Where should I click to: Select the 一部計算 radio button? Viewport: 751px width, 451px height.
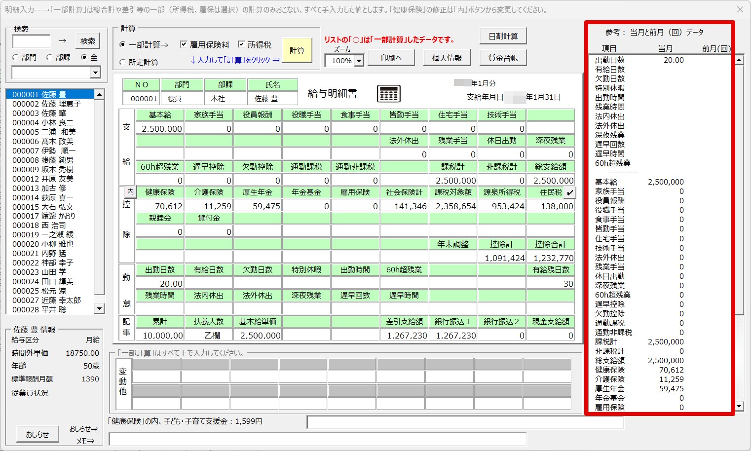point(123,44)
